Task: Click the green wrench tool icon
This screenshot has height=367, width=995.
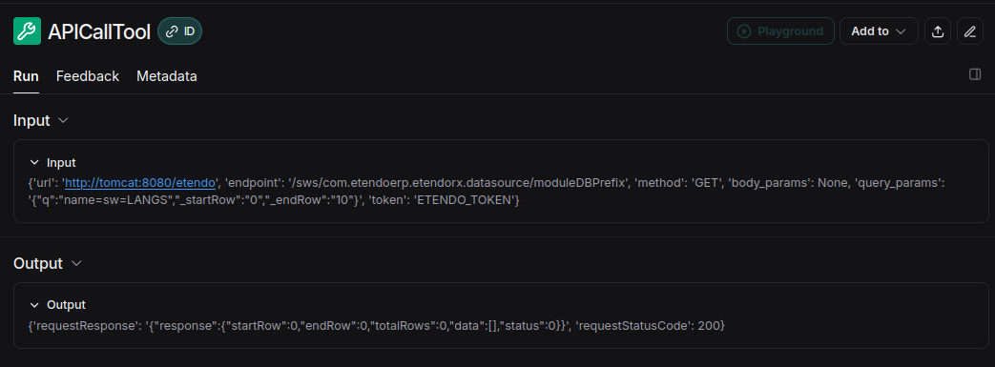Action: click(x=27, y=31)
